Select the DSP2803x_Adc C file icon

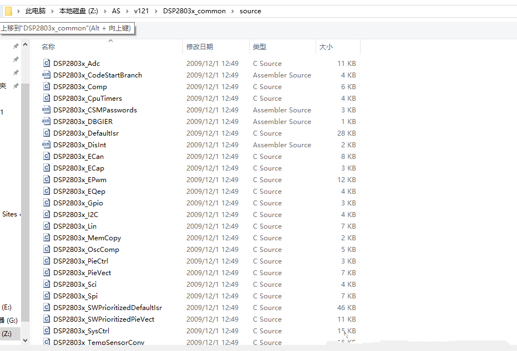coord(47,63)
